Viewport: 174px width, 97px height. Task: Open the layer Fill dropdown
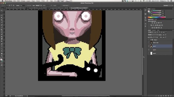pos(166,37)
